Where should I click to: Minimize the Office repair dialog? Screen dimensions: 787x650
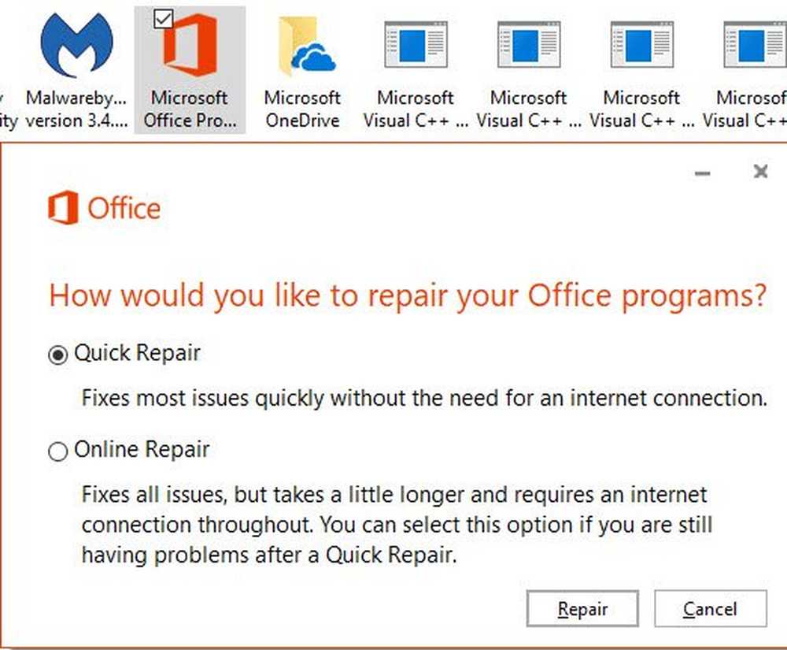point(702,173)
